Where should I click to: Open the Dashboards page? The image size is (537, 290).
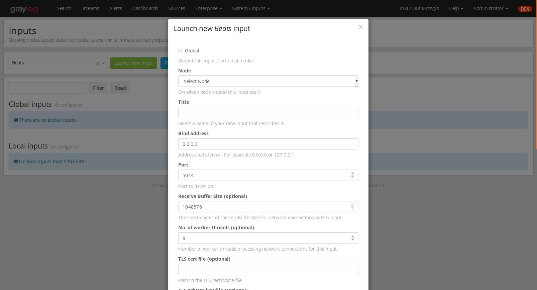(x=145, y=8)
